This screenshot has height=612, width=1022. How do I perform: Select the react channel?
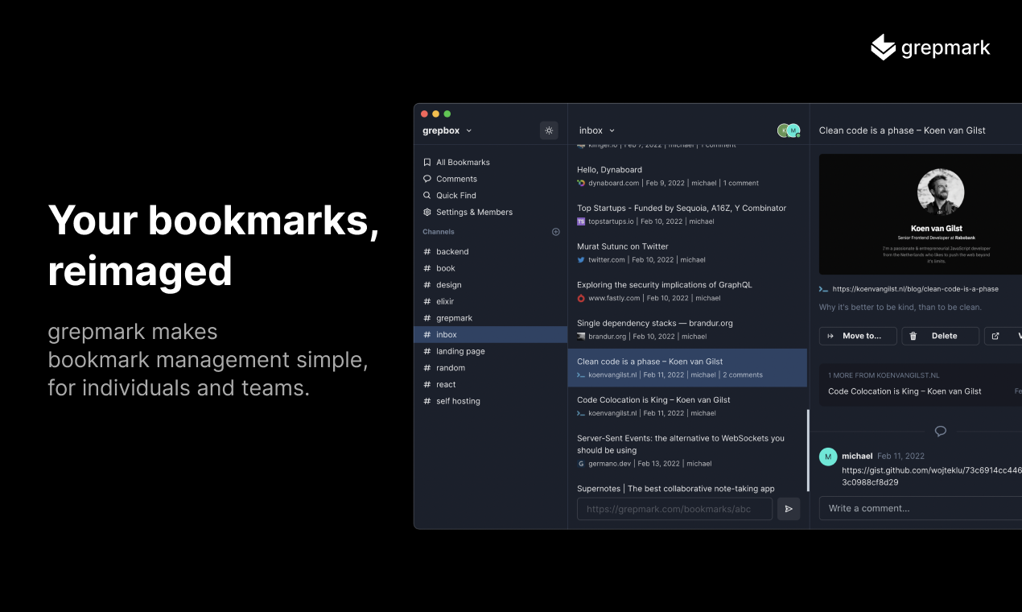tap(491, 384)
